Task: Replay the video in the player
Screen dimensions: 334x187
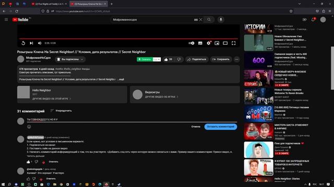Action: (23, 43)
